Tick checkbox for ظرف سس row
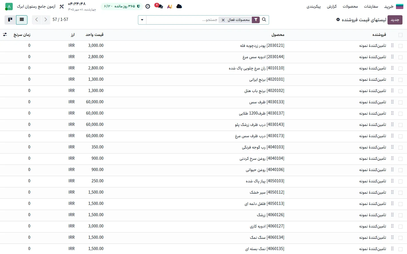Screen dimensions: 407x254 point(400,102)
